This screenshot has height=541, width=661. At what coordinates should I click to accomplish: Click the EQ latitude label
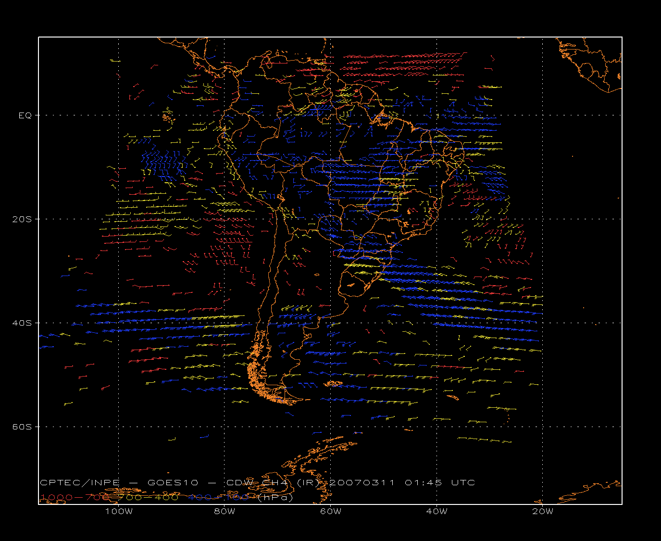pyautogui.click(x=25, y=115)
